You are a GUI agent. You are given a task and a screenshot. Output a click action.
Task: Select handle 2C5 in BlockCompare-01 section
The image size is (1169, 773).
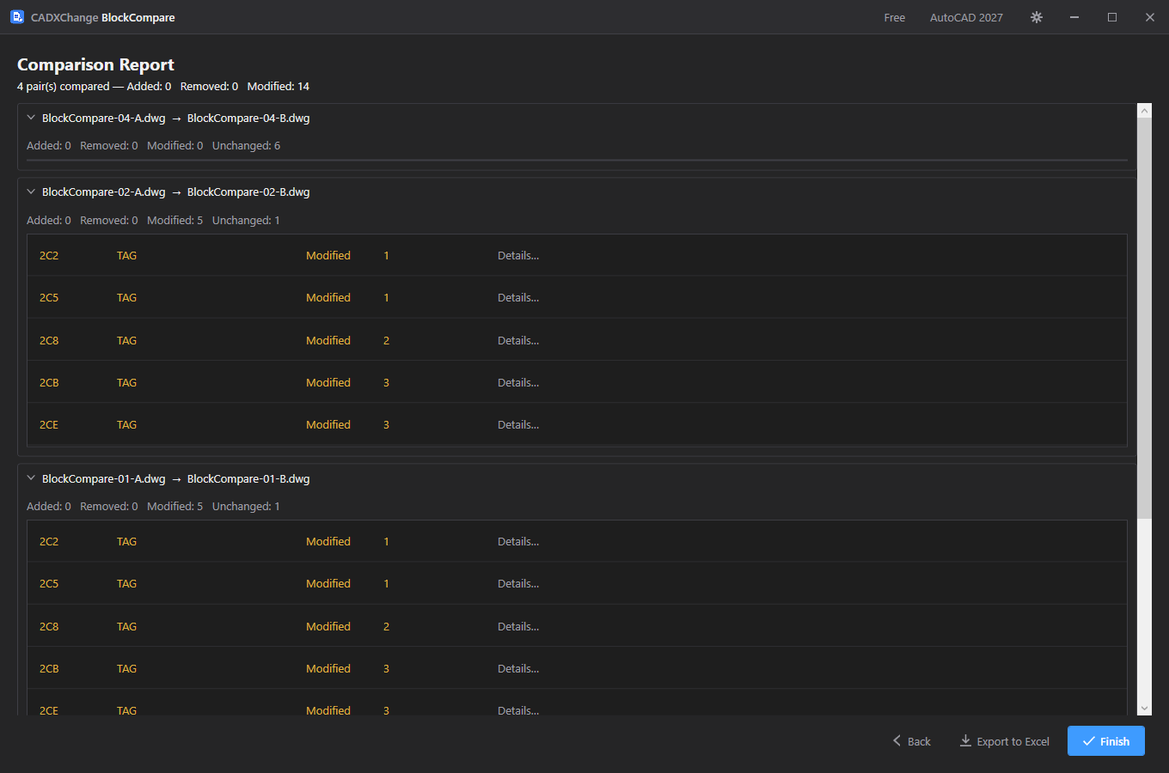(x=49, y=583)
